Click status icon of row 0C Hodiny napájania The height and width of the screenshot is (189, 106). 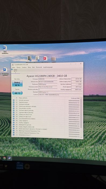[x=14, y=123]
